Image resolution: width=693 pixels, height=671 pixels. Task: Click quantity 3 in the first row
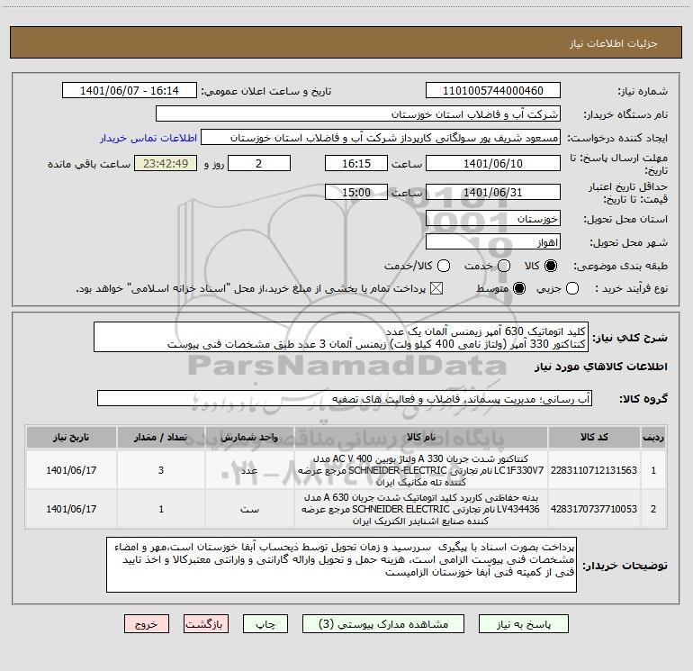point(161,470)
